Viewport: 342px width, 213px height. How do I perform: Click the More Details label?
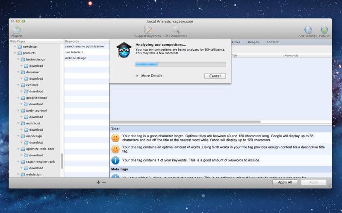tap(152, 76)
